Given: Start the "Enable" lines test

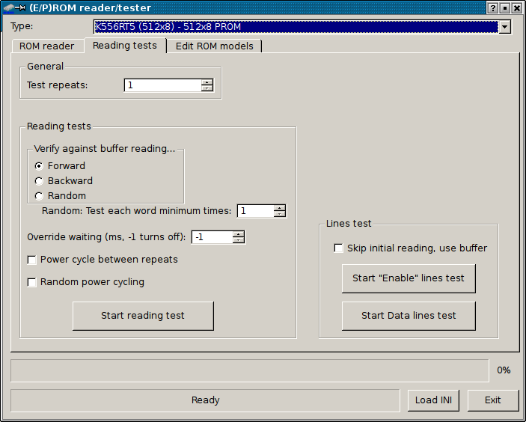Looking at the screenshot, I should point(409,278).
